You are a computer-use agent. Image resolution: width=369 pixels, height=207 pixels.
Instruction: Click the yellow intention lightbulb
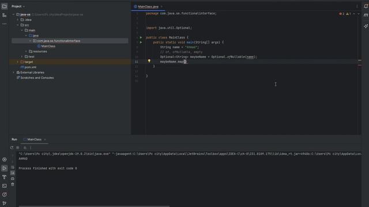point(149,61)
